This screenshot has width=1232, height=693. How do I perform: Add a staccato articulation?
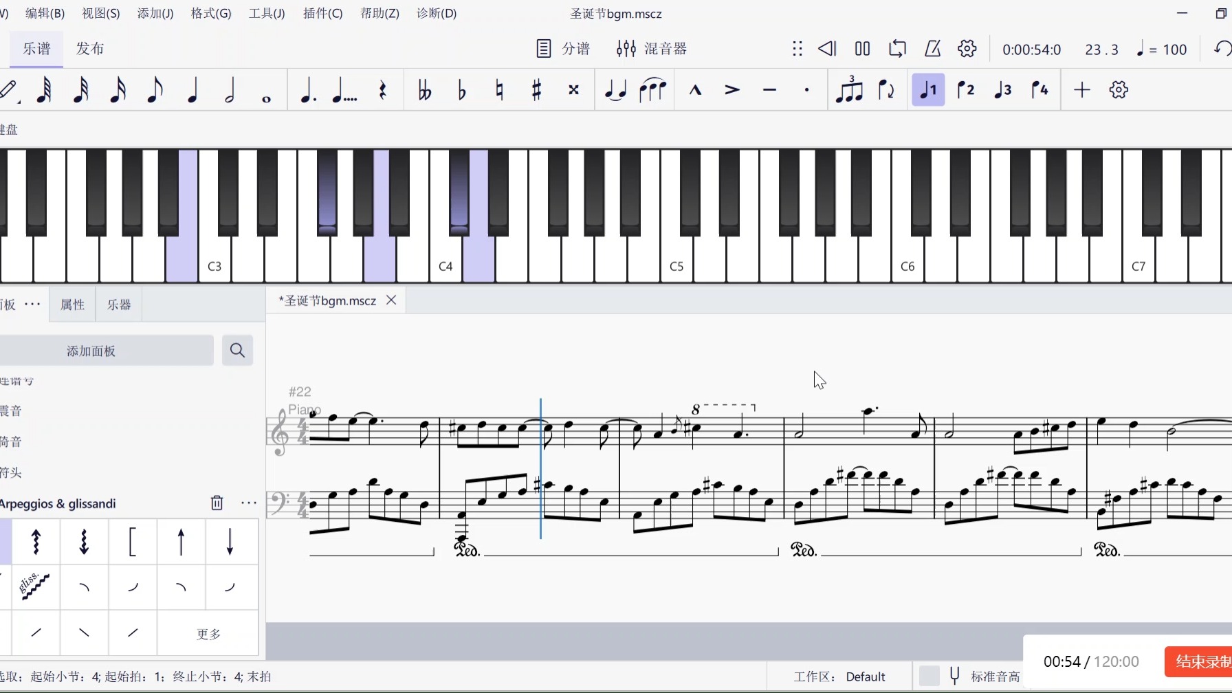[806, 90]
